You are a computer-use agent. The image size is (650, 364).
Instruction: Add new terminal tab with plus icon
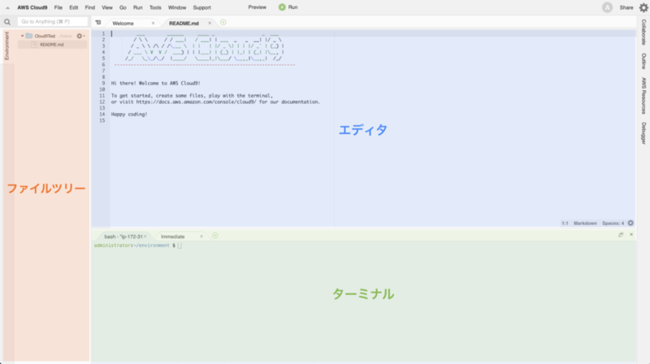point(214,236)
